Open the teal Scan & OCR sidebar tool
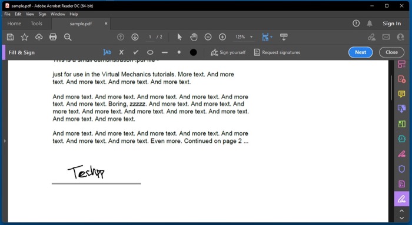Image resolution: width=412 pixels, height=225 pixels. click(x=401, y=139)
